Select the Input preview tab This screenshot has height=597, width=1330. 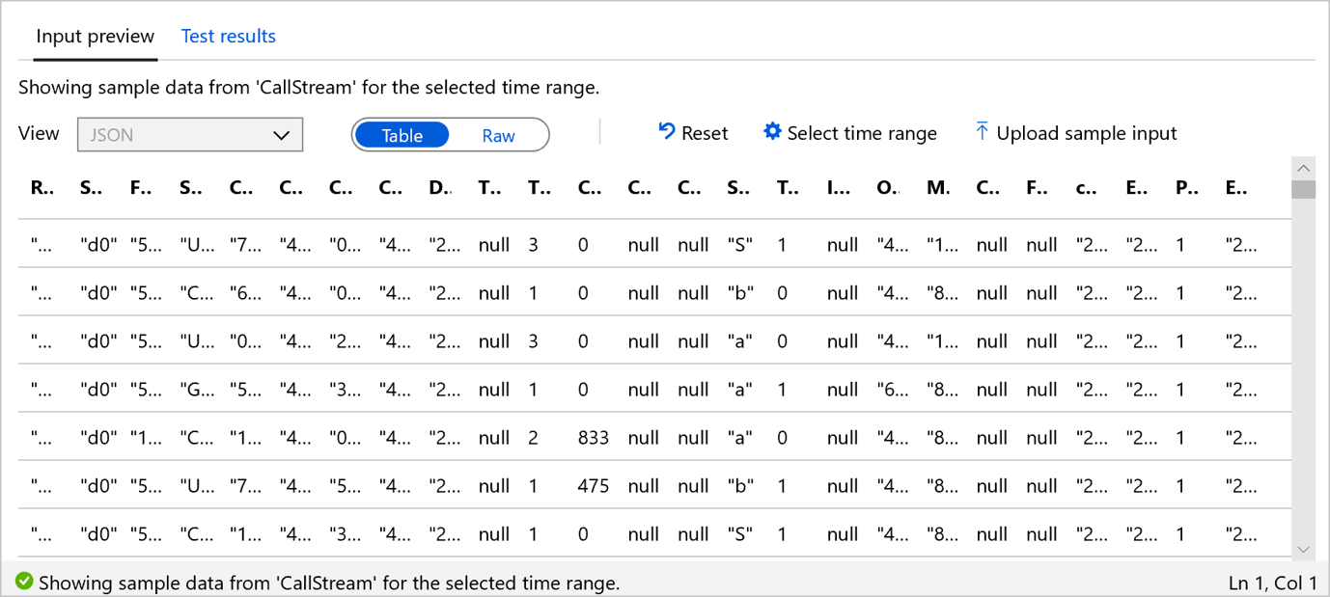pos(95,36)
